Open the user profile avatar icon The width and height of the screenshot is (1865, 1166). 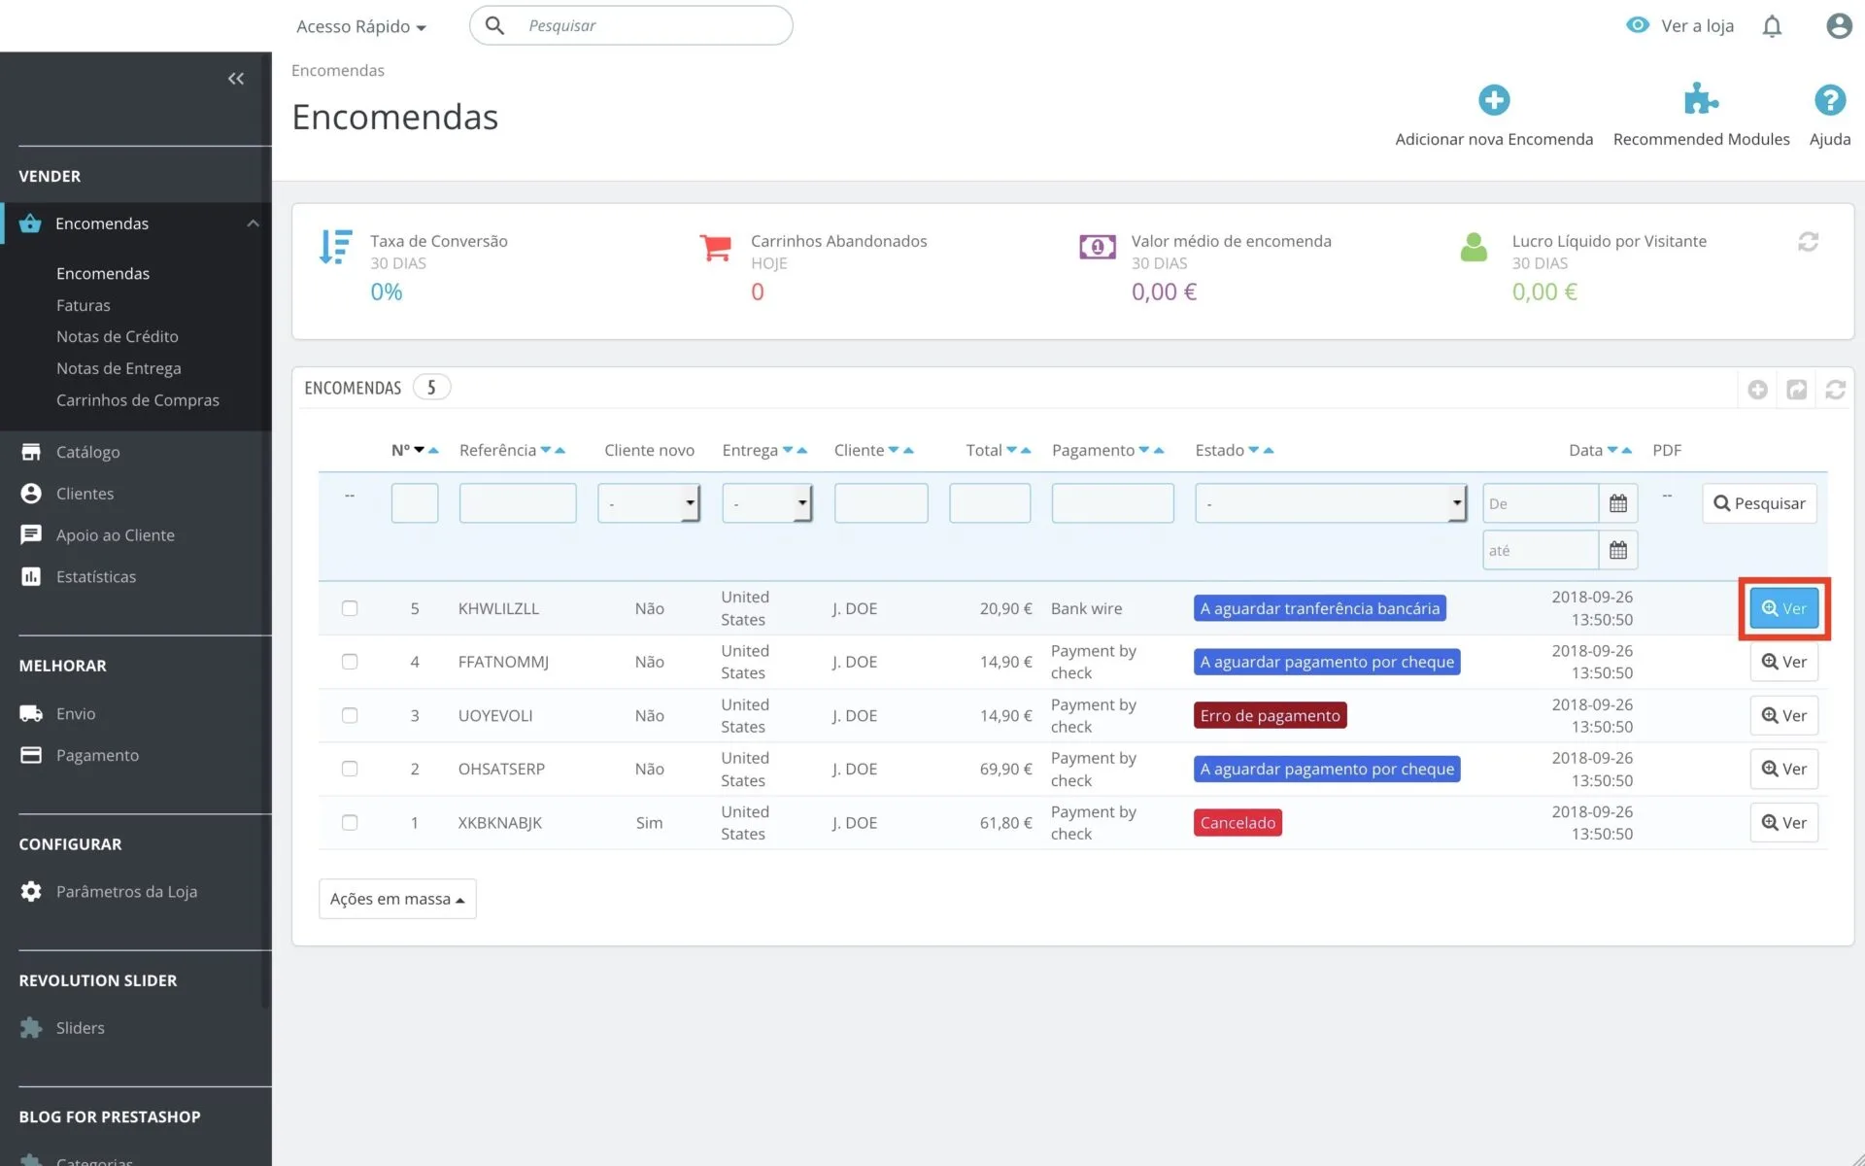(x=1838, y=26)
